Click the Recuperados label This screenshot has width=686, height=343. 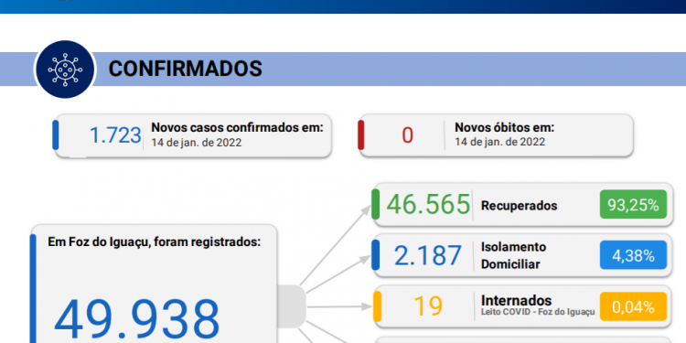519,206
